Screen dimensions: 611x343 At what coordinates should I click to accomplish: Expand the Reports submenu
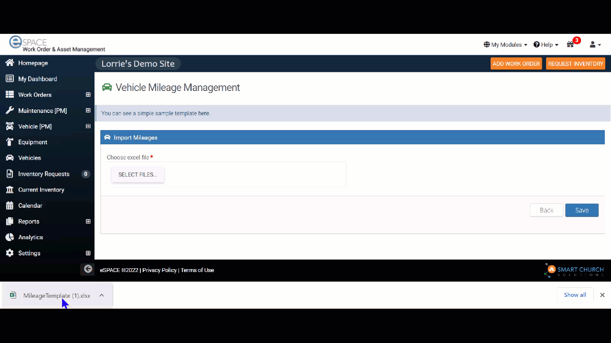(x=88, y=222)
